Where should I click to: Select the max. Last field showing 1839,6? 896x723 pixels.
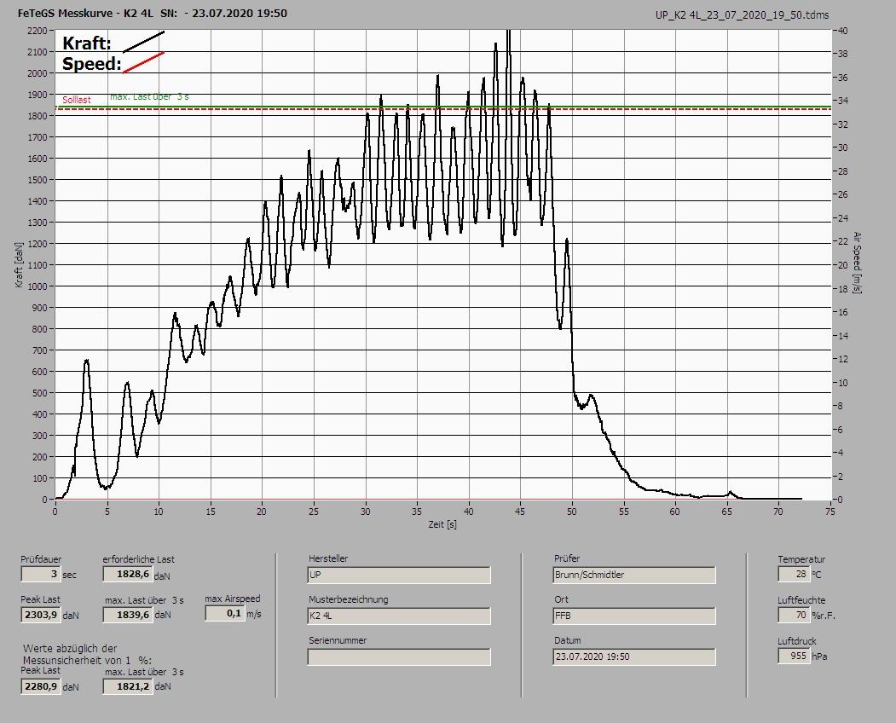point(127,615)
